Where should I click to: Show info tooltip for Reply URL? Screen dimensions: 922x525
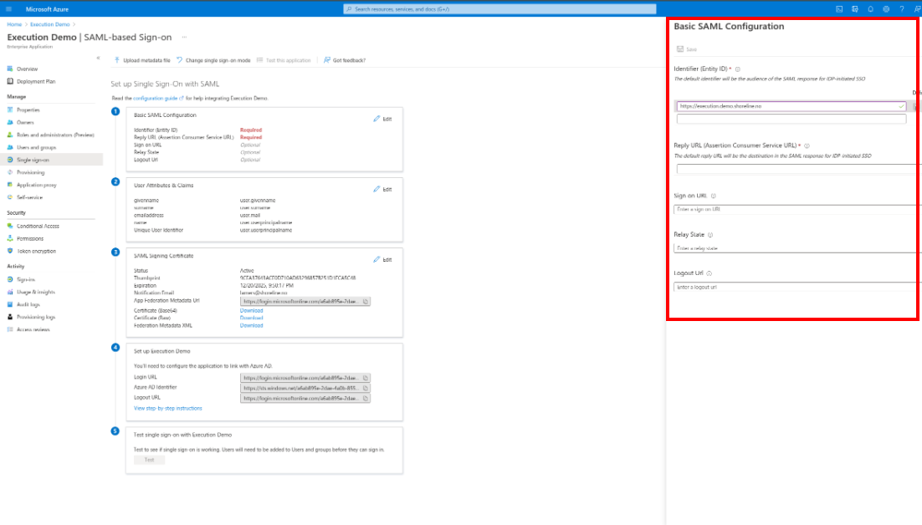click(x=807, y=145)
